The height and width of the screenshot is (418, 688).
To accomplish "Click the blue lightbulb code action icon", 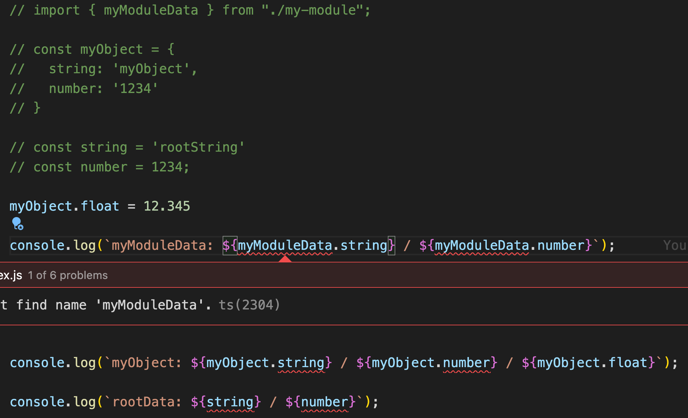I will click(18, 224).
